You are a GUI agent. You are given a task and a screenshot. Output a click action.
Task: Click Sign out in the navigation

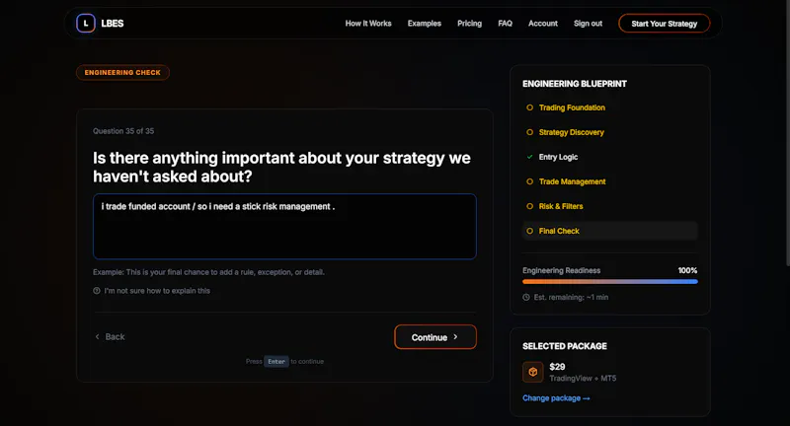tap(588, 24)
